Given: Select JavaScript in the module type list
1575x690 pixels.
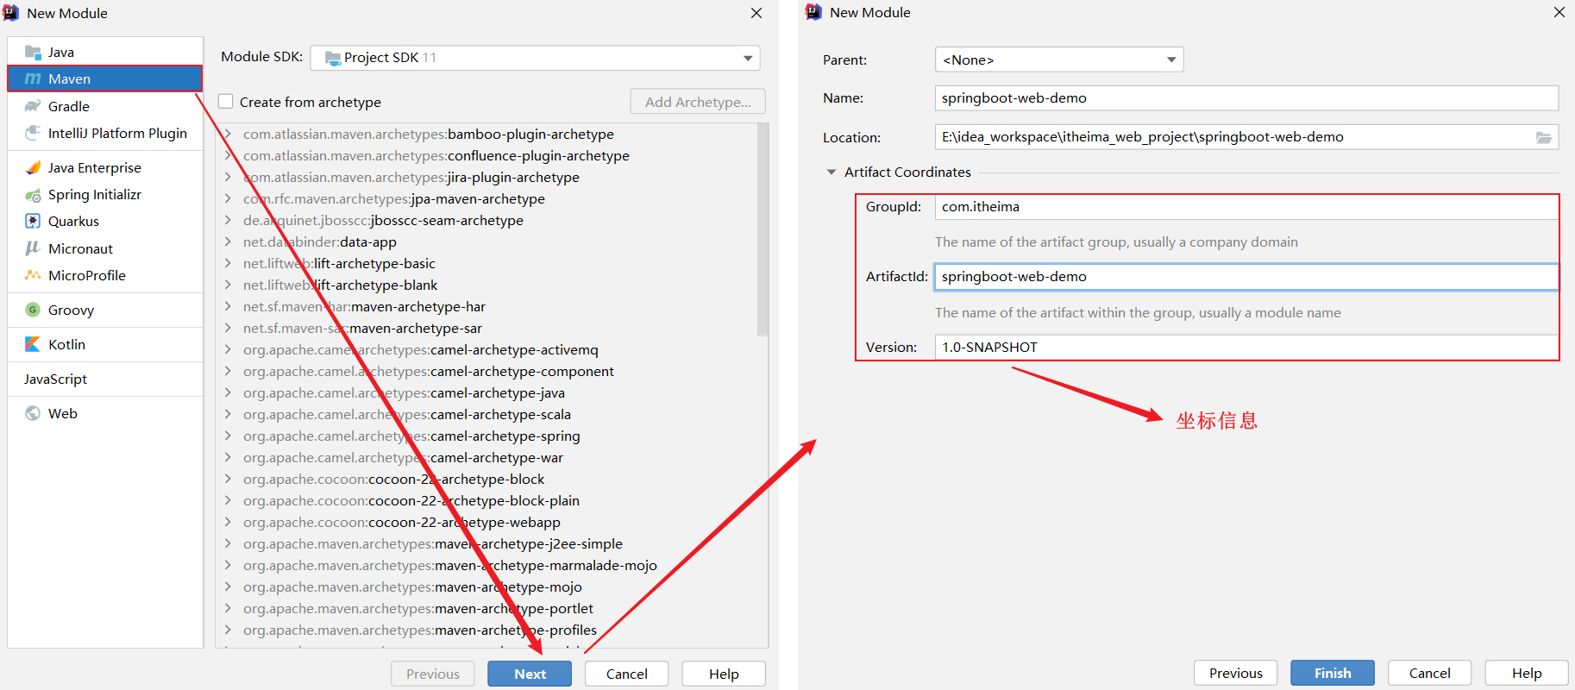Looking at the screenshot, I should 55,379.
